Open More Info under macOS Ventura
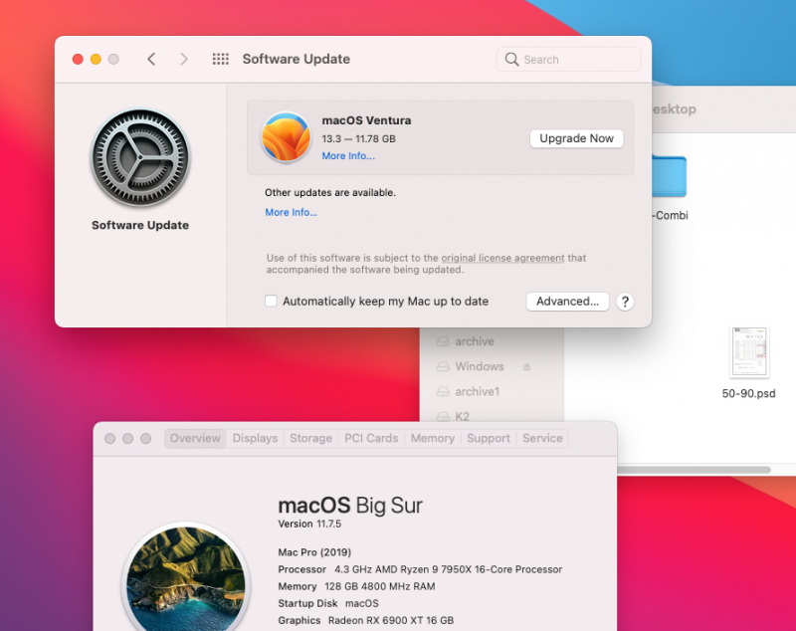The height and width of the screenshot is (631, 796). point(348,156)
